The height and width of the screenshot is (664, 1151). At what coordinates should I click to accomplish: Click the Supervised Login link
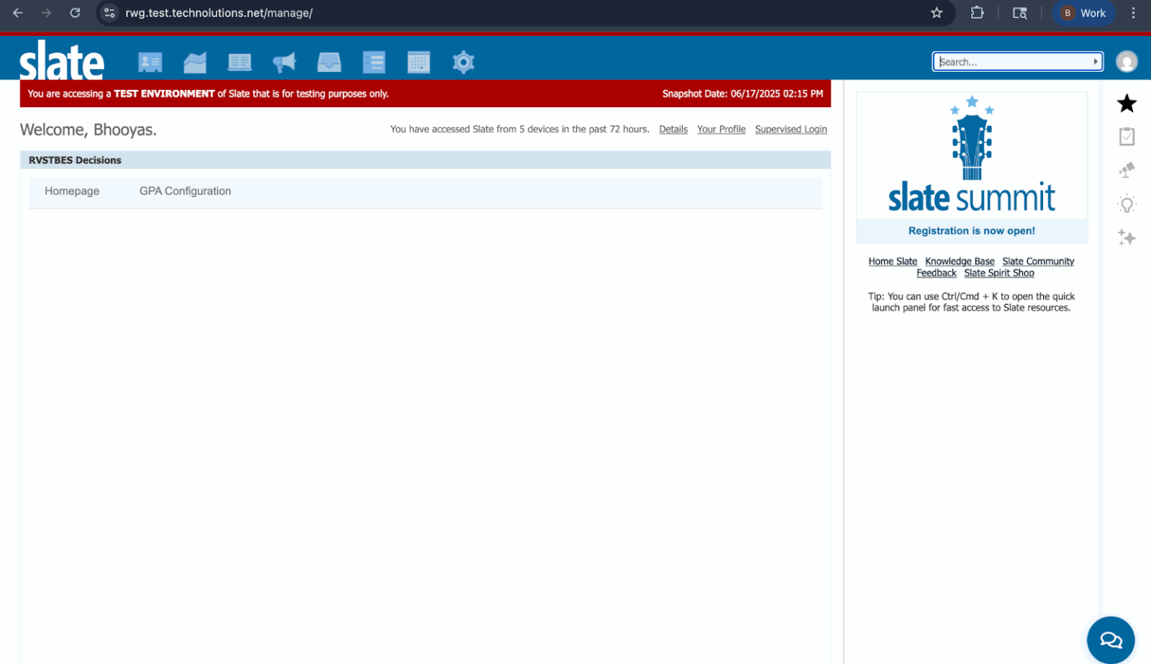pos(791,129)
